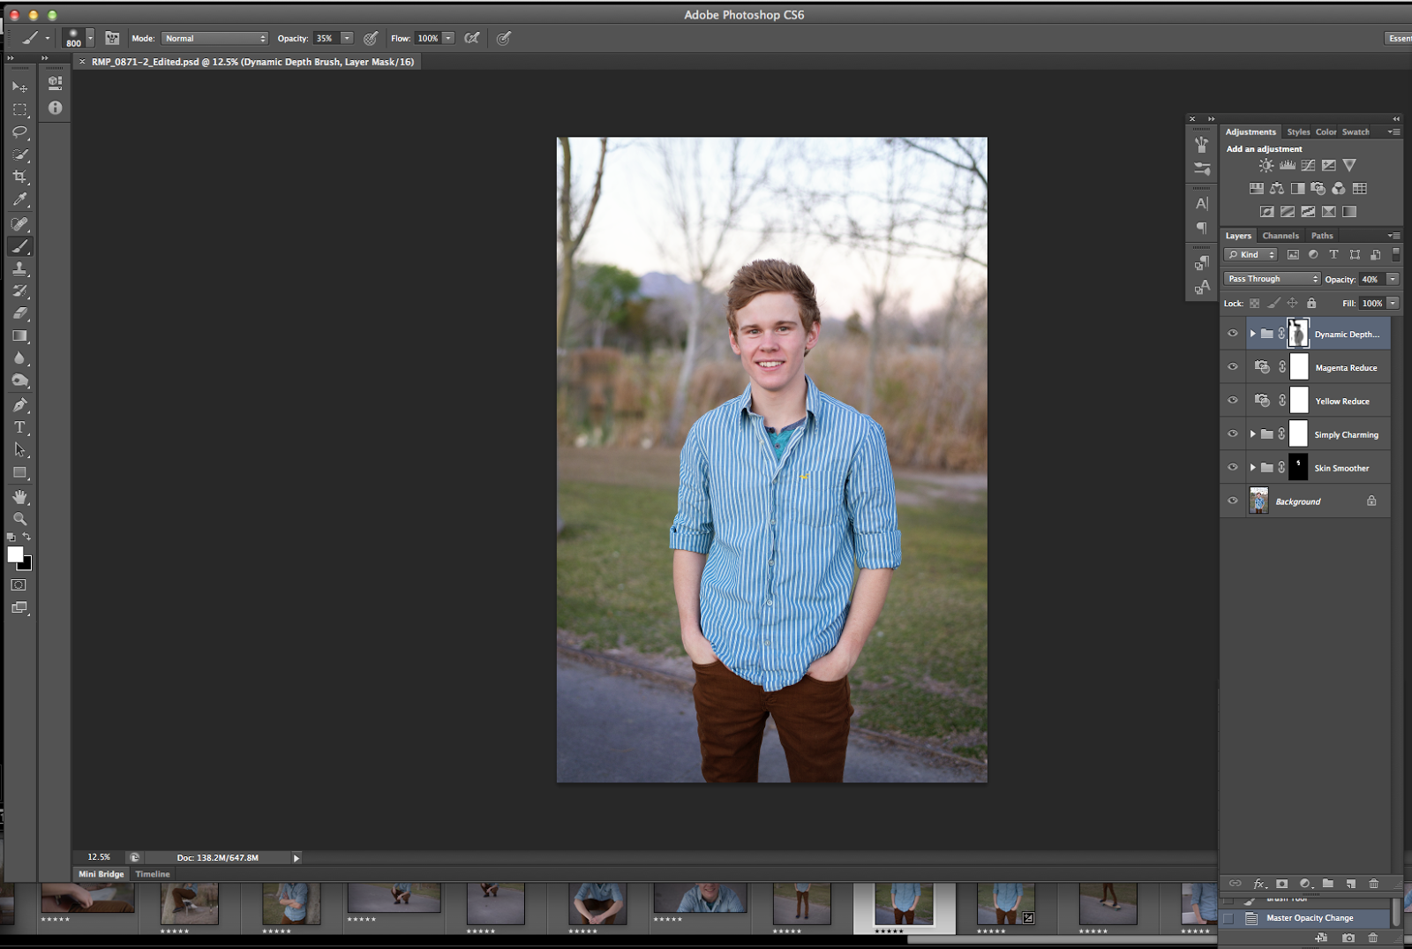
Task: Open the Brush Preset picker arrow
Action: click(x=90, y=38)
